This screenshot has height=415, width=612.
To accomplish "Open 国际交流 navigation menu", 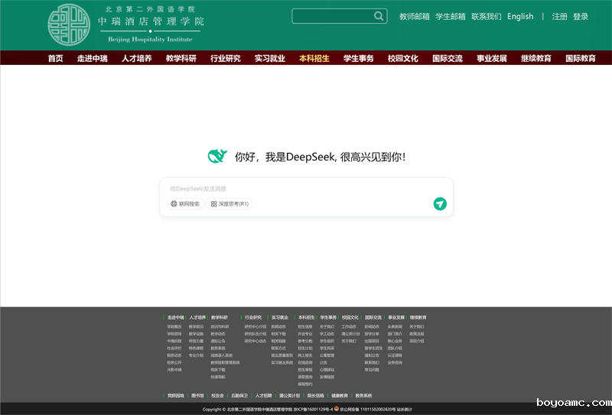I will click(448, 58).
